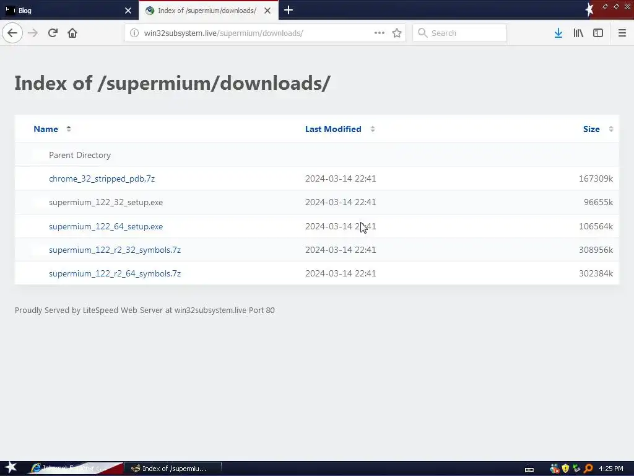Viewport: 634px width, 476px height.
Task: Click the 4:25 PM system clock
Action: click(611, 469)
